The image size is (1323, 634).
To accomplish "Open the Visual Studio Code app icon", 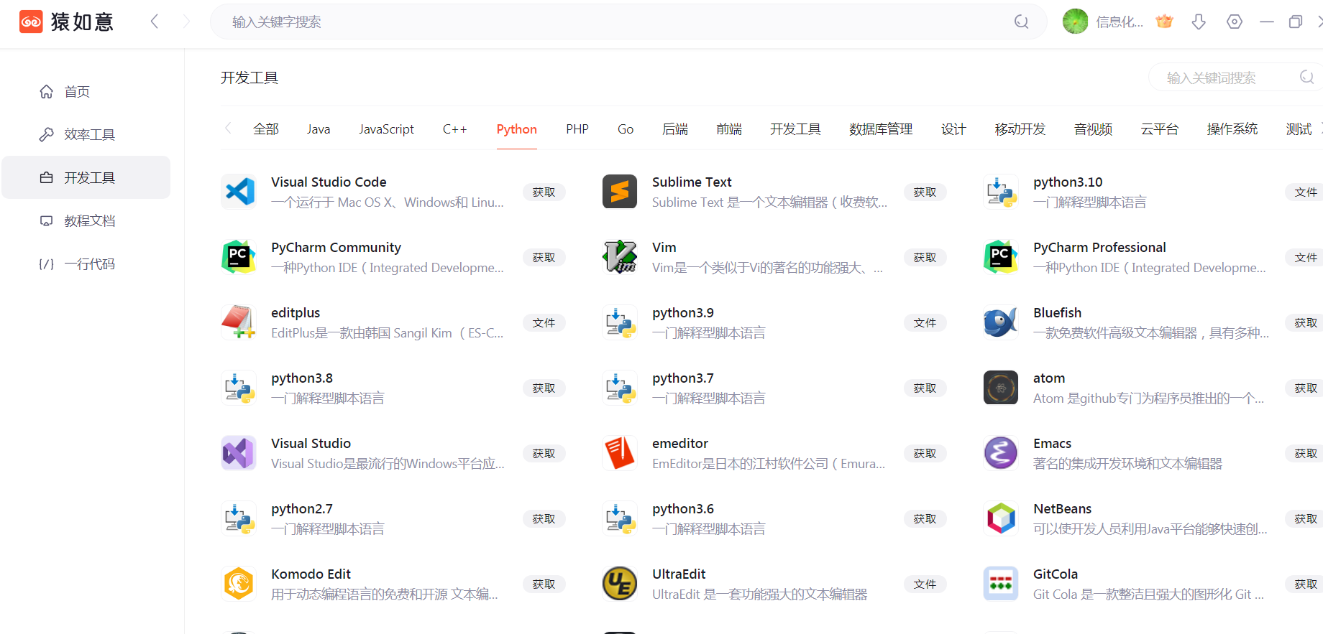I will click(x=239, y=192).
